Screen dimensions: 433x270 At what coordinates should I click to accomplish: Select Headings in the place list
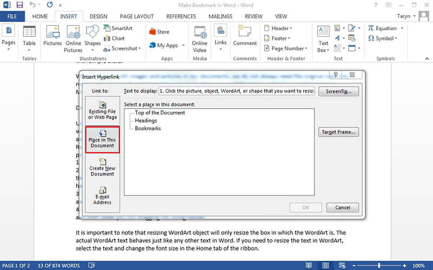tap(146, 120)
